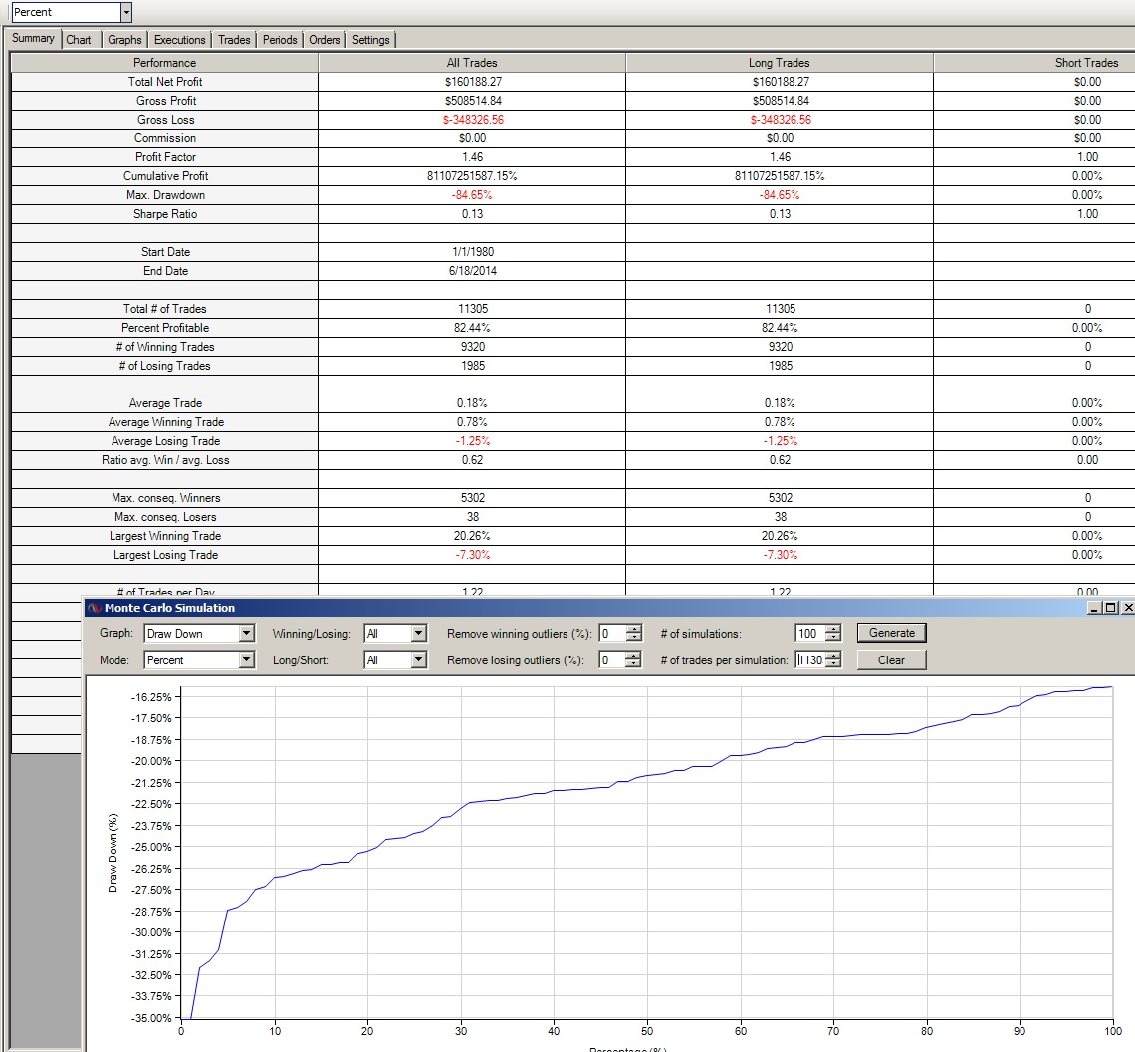
Task: Click Long Trades Max. conseq. Winners 5302
Action: 781,498
